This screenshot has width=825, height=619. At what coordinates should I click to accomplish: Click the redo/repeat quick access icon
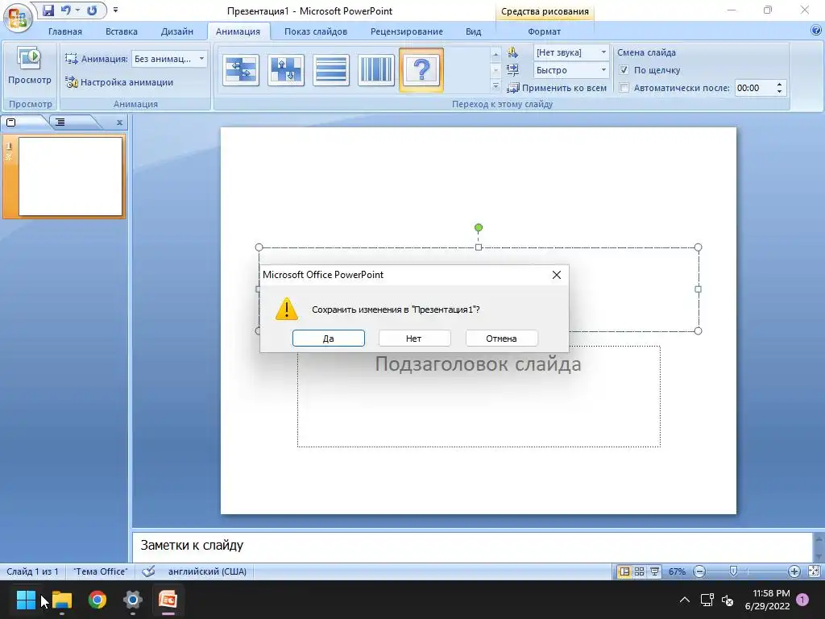(x=92, y=10)
